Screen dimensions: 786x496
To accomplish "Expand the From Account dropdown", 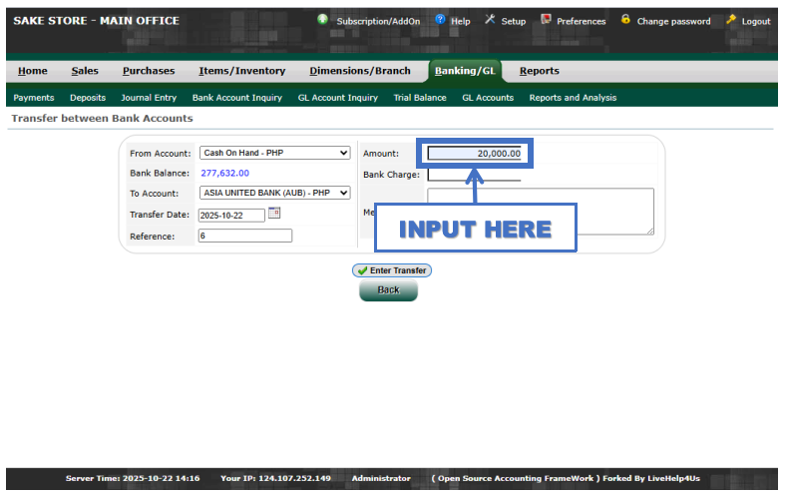I will 275,153.
